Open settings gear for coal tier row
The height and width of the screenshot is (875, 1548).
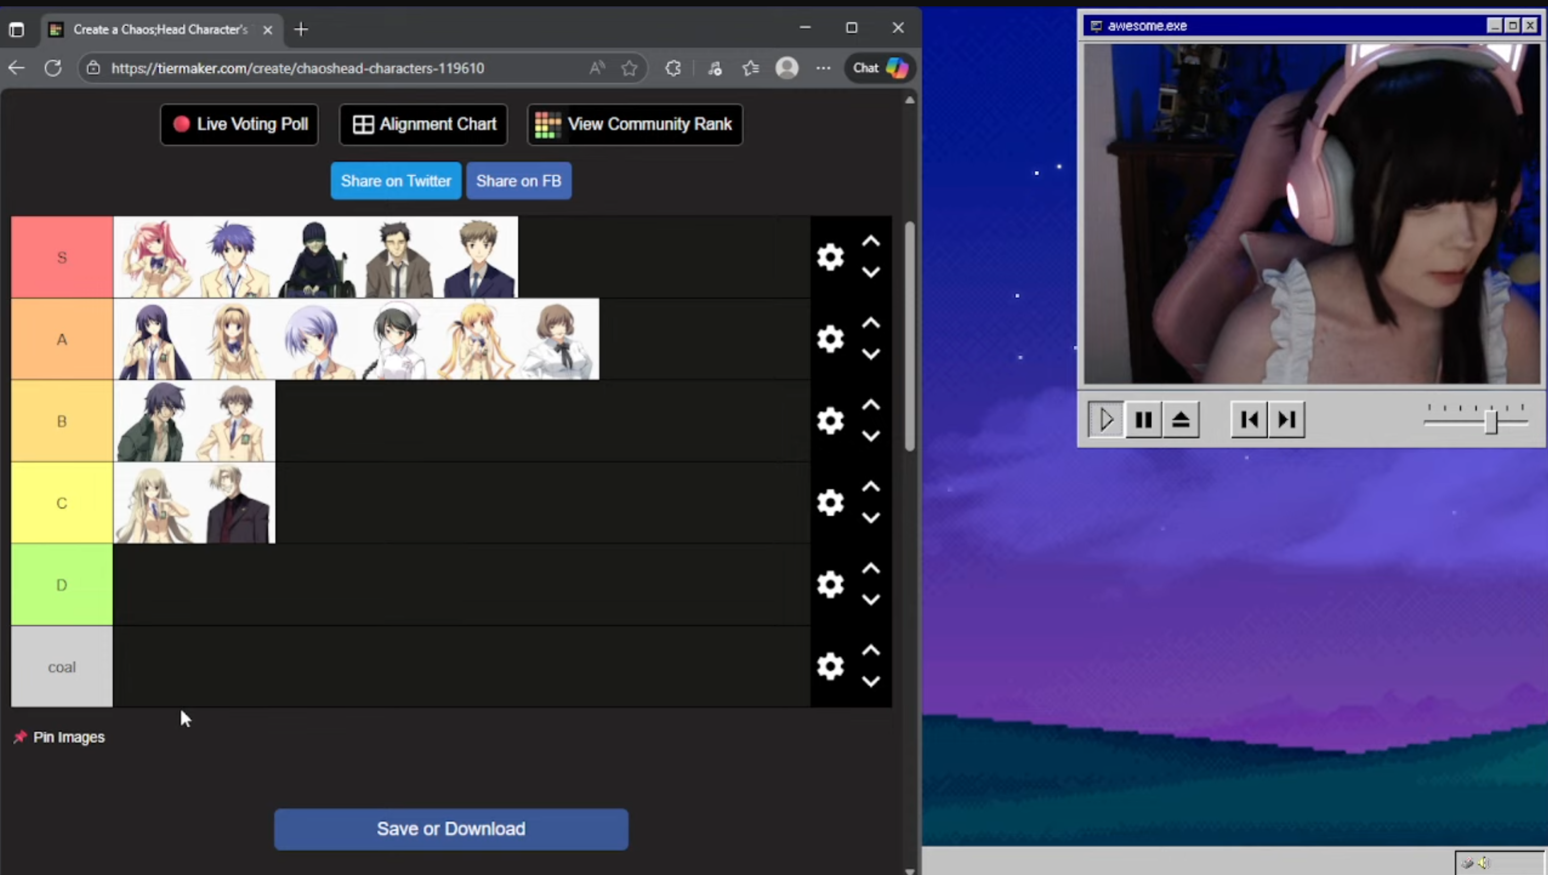coord(830,666)
